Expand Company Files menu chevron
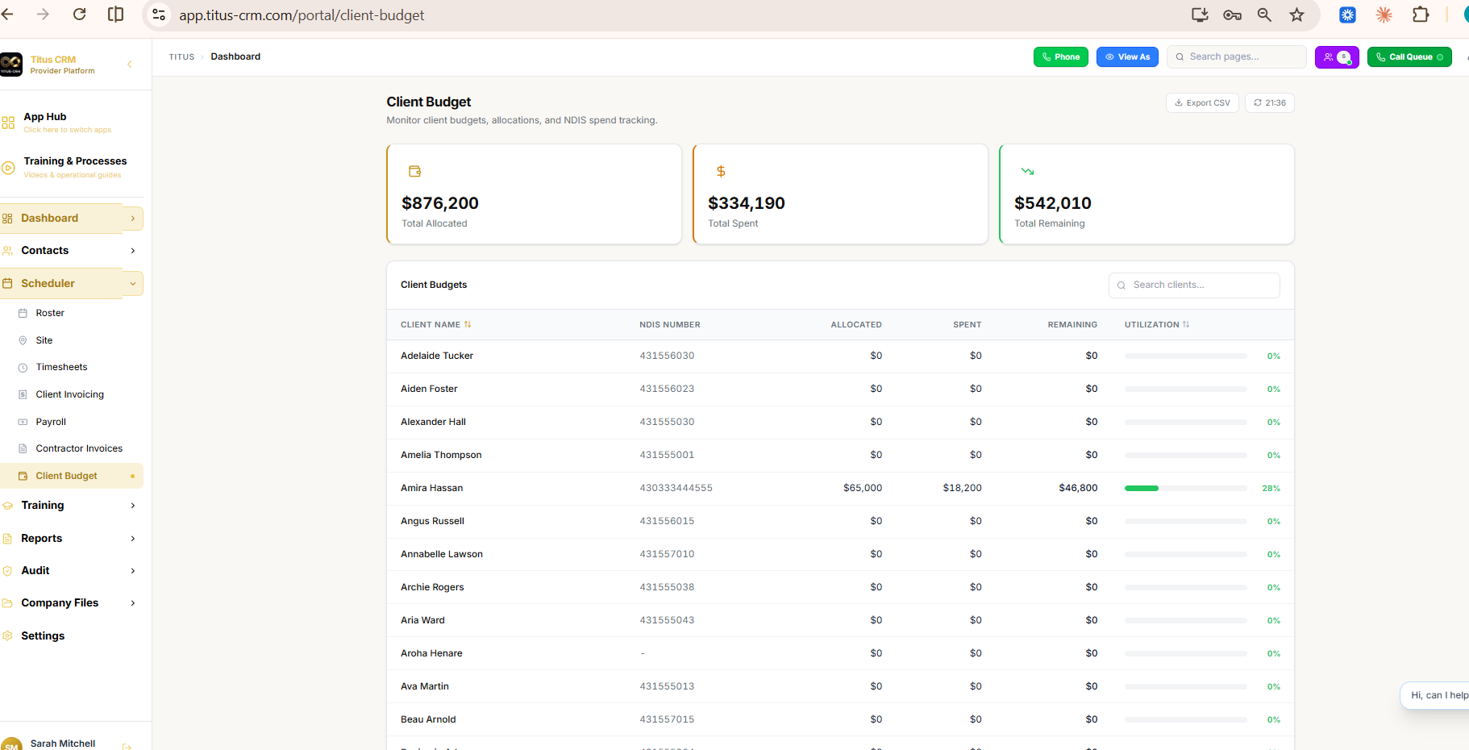Screen dimensions: 1469x750 click(x=133, y=603)
